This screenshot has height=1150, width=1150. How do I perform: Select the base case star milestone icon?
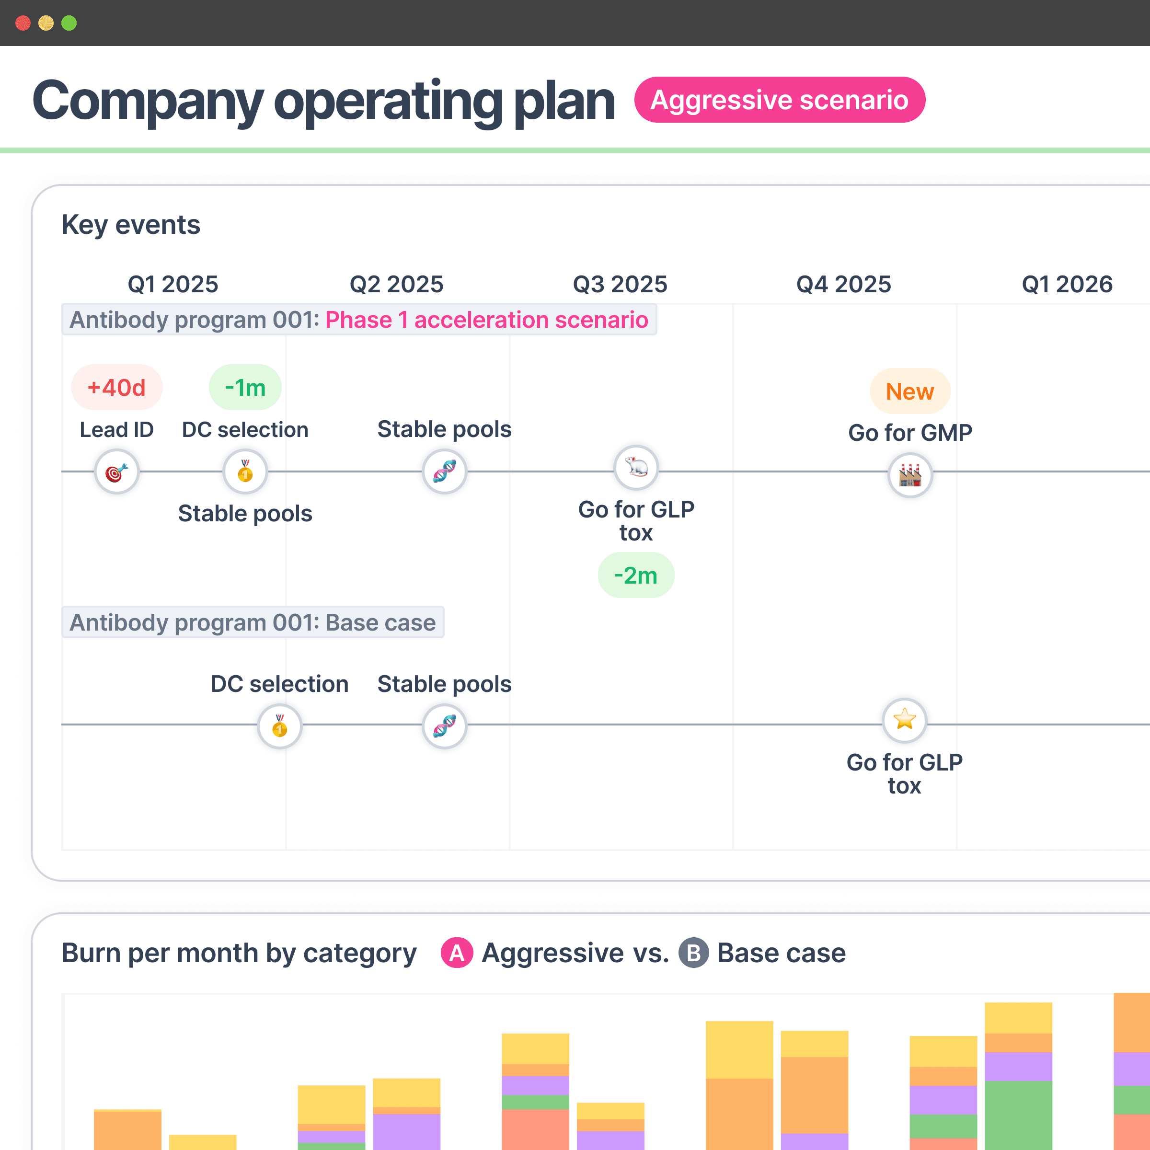[905, 721]
